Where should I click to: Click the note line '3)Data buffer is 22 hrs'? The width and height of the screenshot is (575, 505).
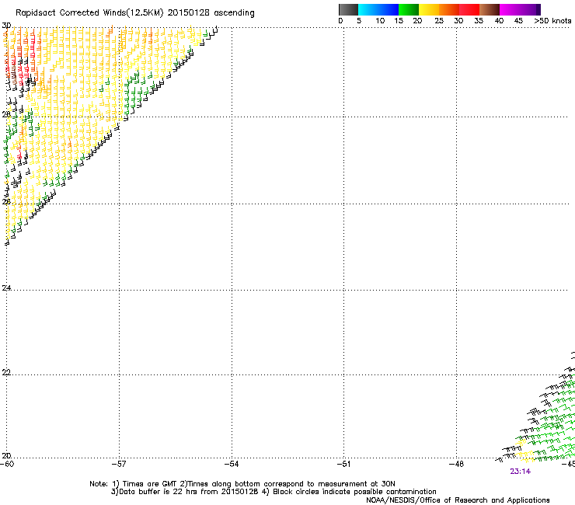[x=274, y=492]
